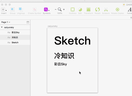This screenshot has height=96, width=132.
Task: Select the caiyunsky artboard title on canvas
Action: click(x=53, y=26)
